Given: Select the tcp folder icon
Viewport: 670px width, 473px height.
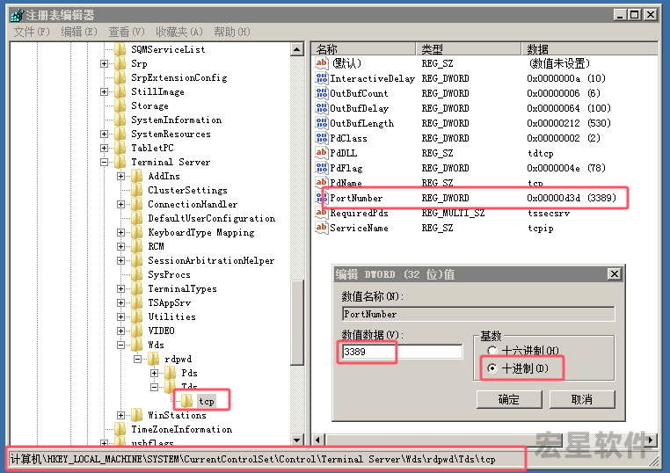Looking at the screenshot, I should coord(186,401).
